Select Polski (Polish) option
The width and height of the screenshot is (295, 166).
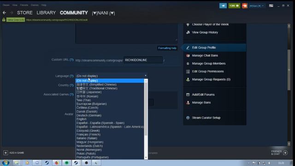coord(110,154)
